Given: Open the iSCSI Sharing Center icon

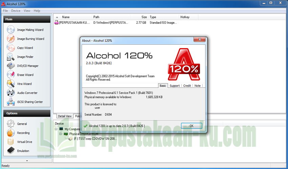Looking at the screenshot, I should (11, 101).
